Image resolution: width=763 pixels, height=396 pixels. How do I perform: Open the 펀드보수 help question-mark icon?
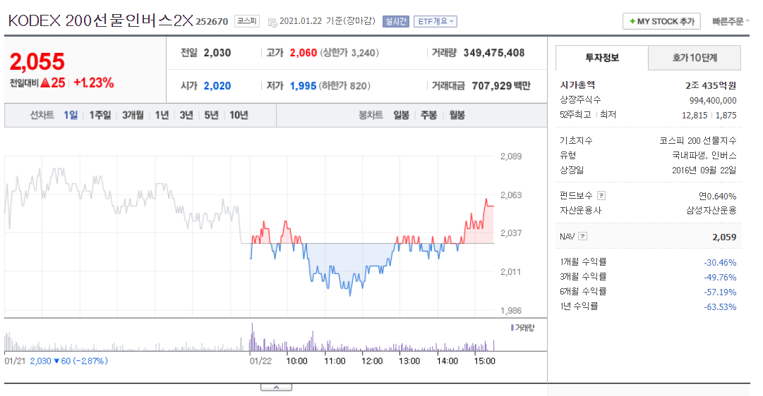601,196
